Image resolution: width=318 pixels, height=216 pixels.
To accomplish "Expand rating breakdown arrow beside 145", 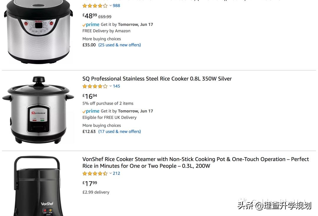I will tap(110, 86).
